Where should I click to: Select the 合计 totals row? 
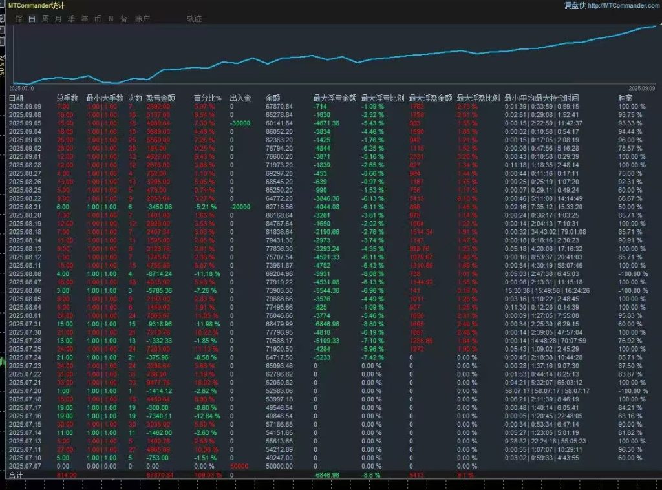(x=16, y=474)
